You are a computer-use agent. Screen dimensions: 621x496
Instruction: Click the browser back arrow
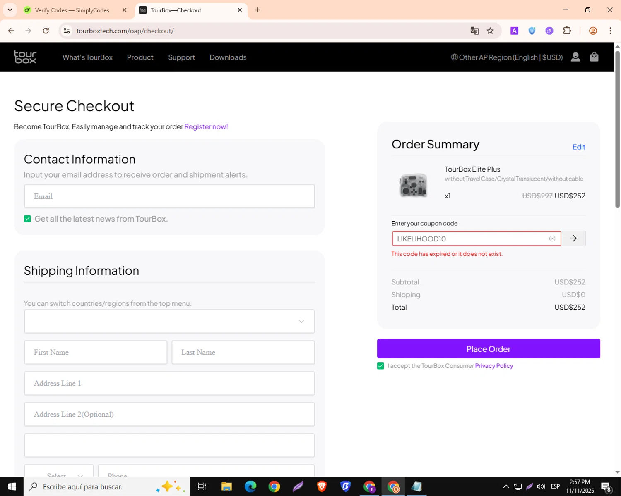(11, 31)
